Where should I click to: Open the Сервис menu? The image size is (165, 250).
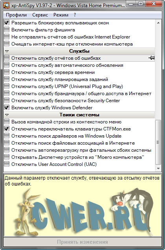point(40,15)
